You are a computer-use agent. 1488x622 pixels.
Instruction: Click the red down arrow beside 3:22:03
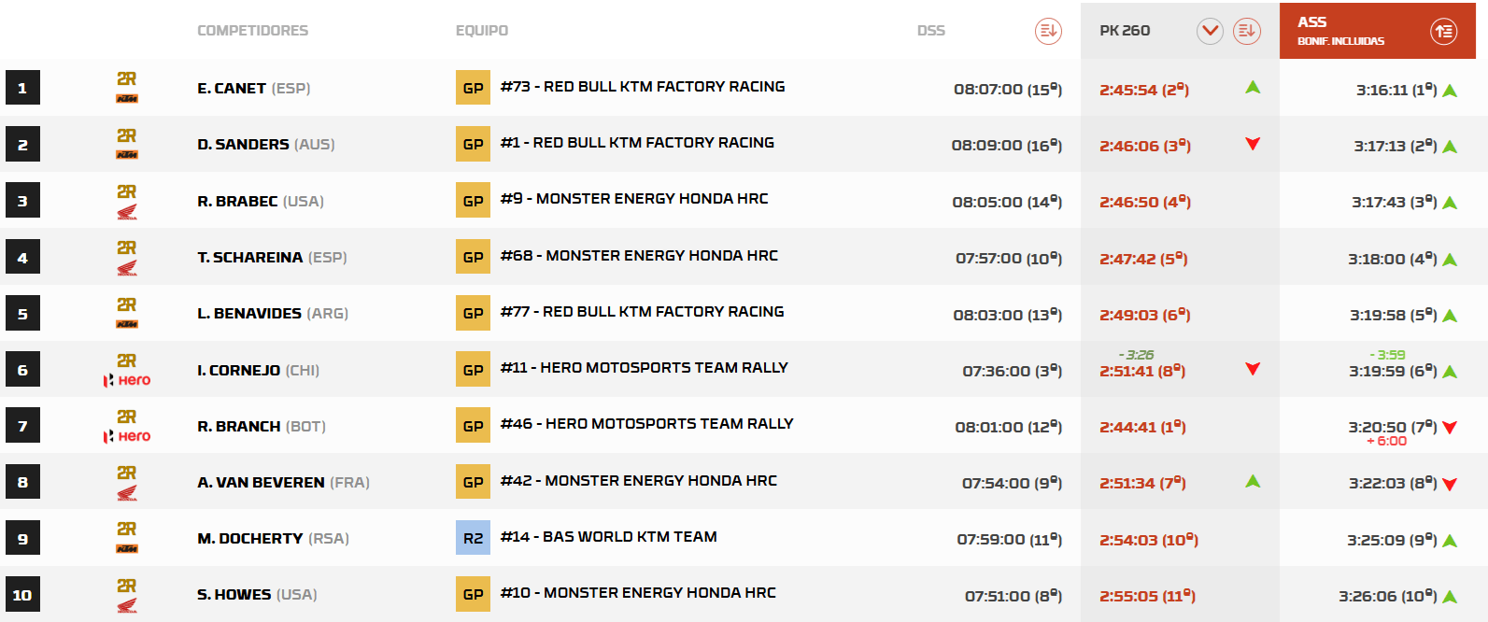click(1450, 485)
